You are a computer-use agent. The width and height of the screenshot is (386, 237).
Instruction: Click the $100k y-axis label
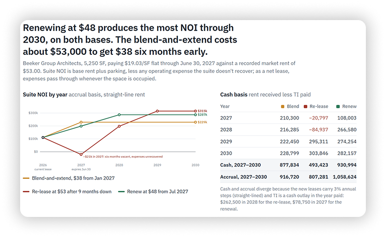[x=33, y=139]
